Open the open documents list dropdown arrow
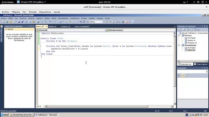 point(174,27)
